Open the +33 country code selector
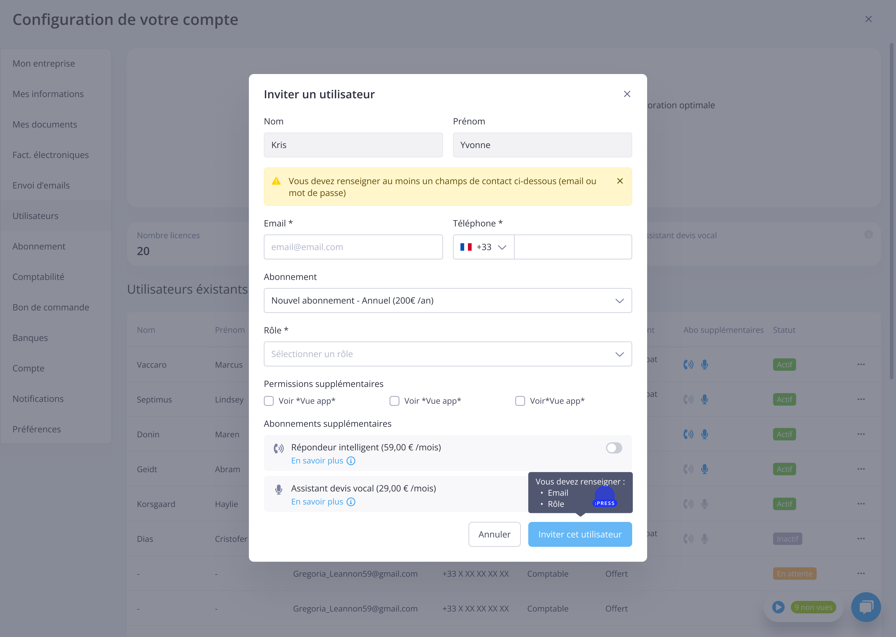This screenshot has width=896, height=637. [483, 247]
